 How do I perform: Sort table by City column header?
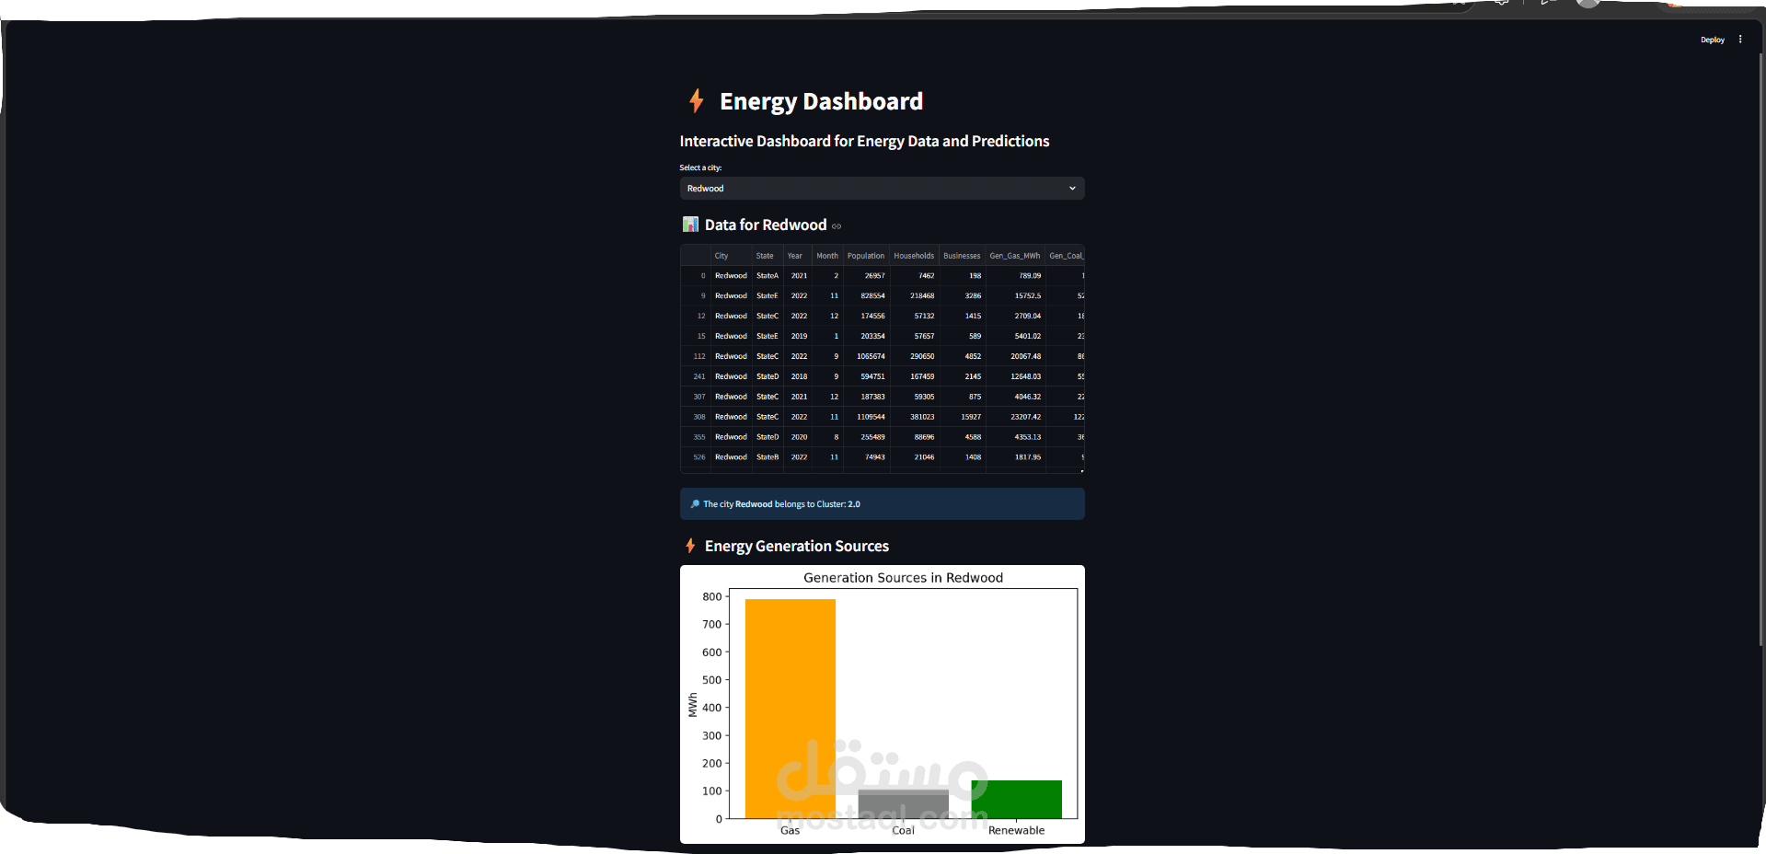[731, 256]
